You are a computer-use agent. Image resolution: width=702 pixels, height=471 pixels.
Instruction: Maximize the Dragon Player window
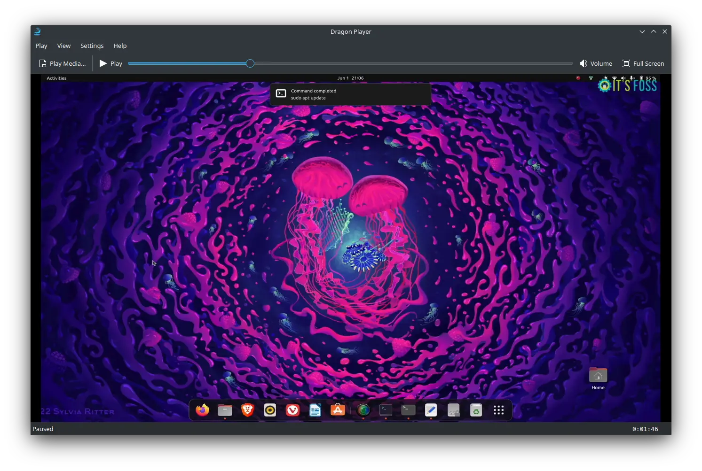(x=653, y=31)
